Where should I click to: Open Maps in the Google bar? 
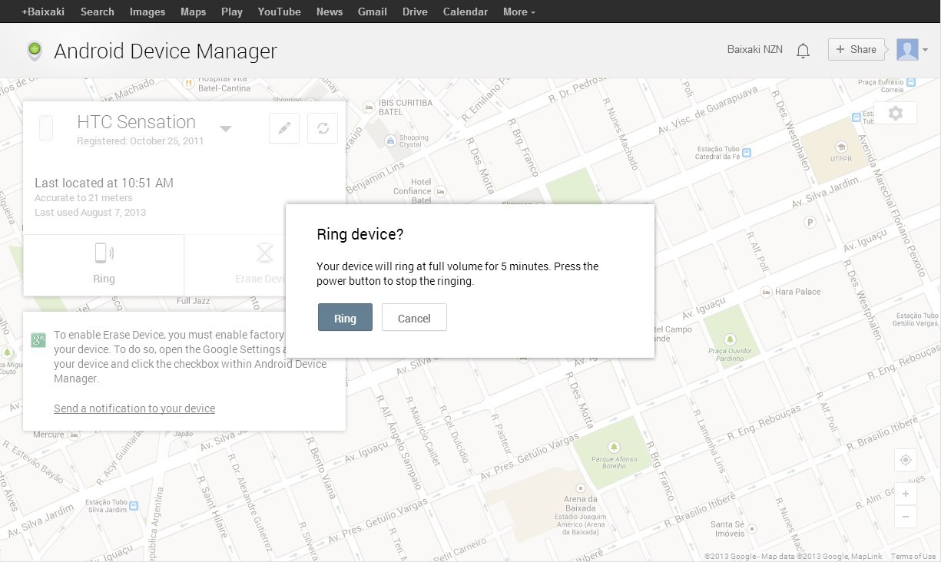click(x=193, y=12)
